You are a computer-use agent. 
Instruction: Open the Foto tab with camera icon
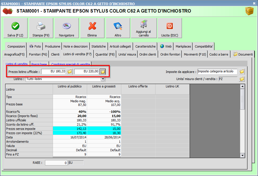[x=35, y=46]
